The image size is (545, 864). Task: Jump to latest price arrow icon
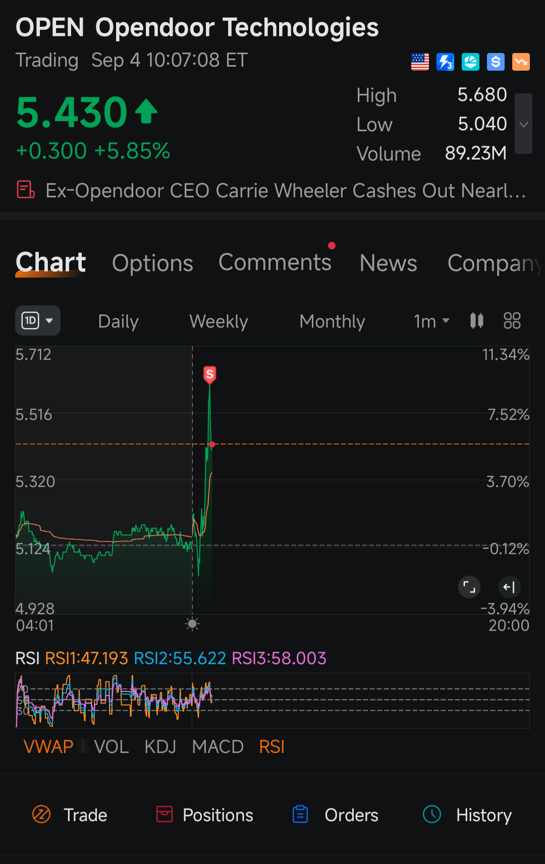510,587
